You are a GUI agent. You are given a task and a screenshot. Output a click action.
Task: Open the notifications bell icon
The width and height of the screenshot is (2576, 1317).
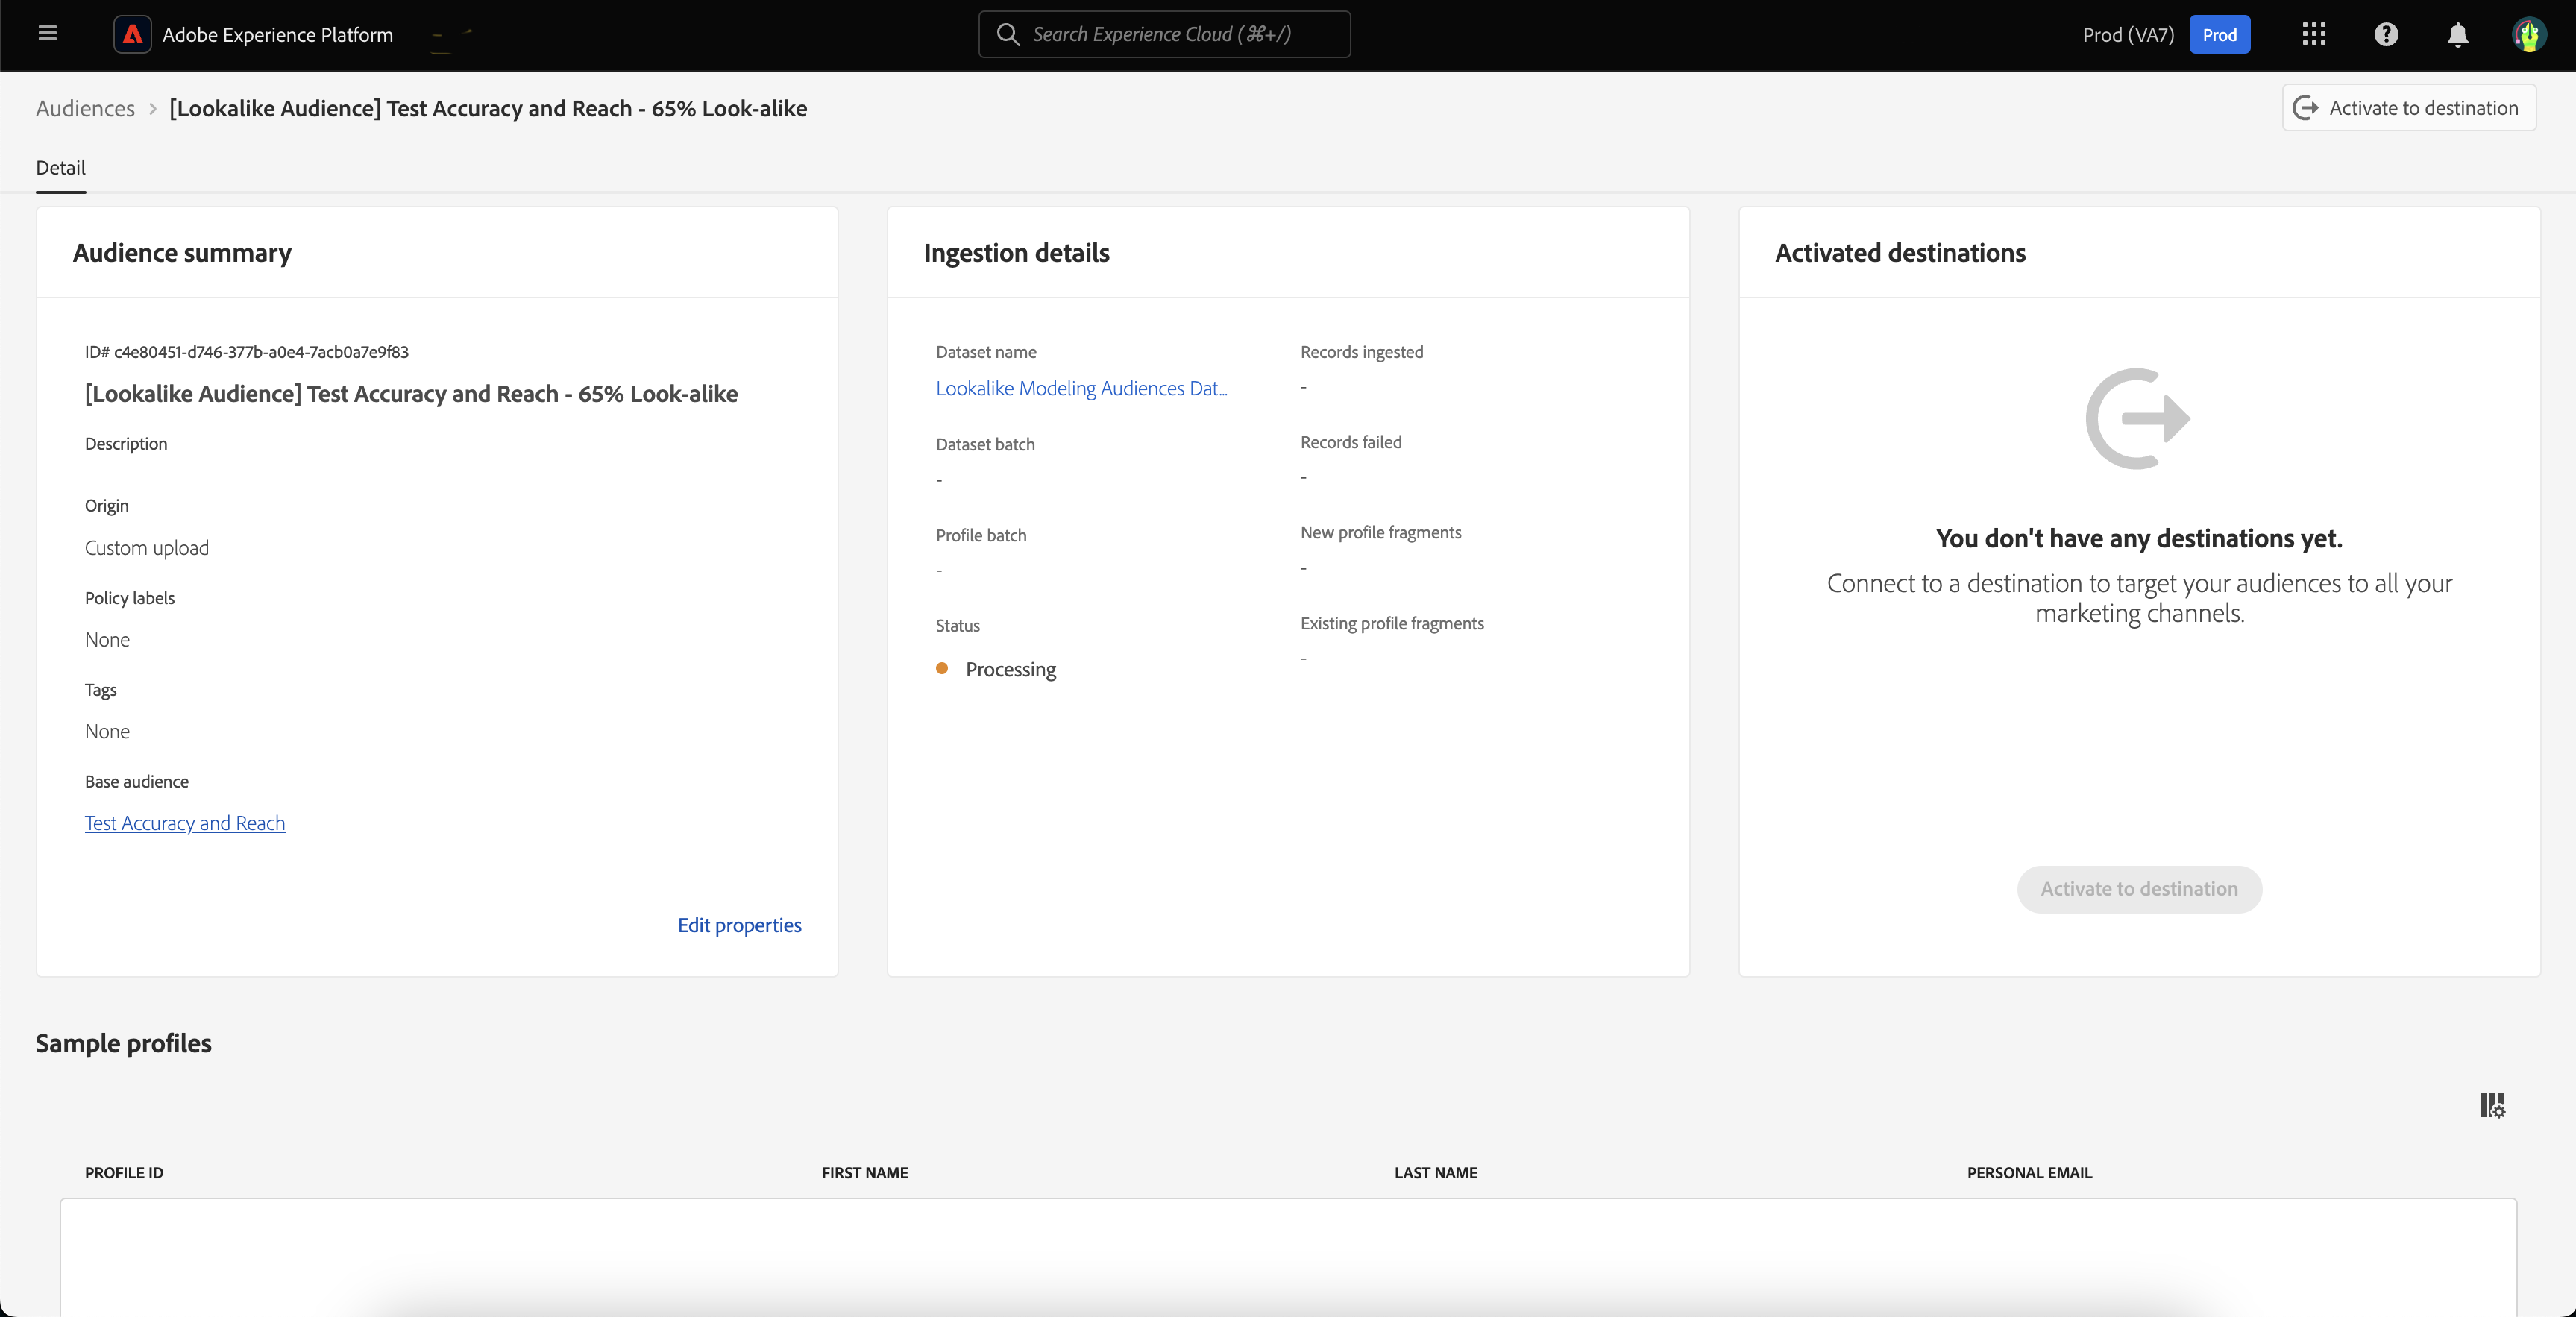pyautogui.click(x=2457, y=35)
